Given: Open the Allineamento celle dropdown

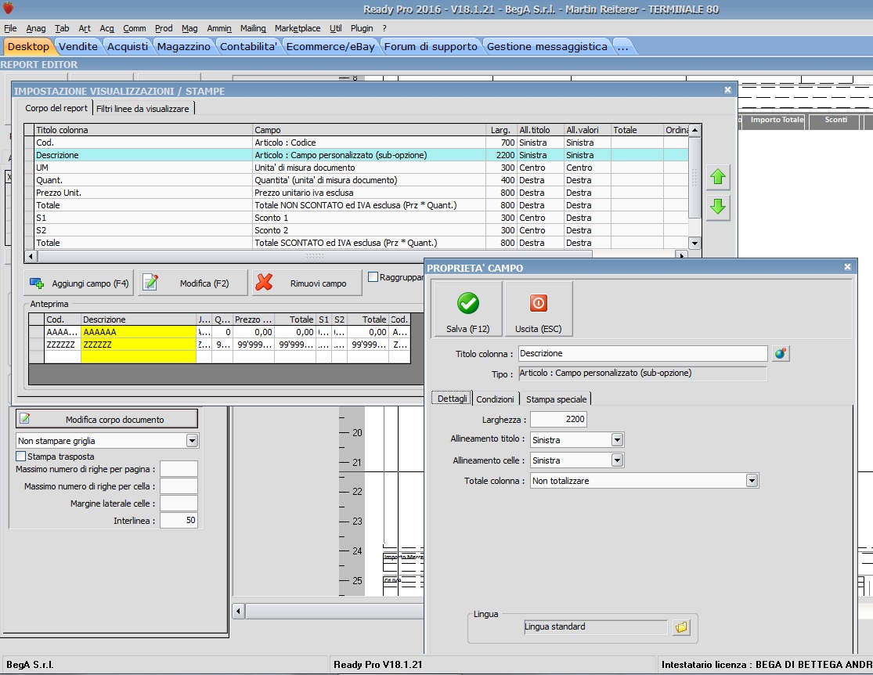Looking at the screenshot, I should pyautogui.click(x=617, y=460).
